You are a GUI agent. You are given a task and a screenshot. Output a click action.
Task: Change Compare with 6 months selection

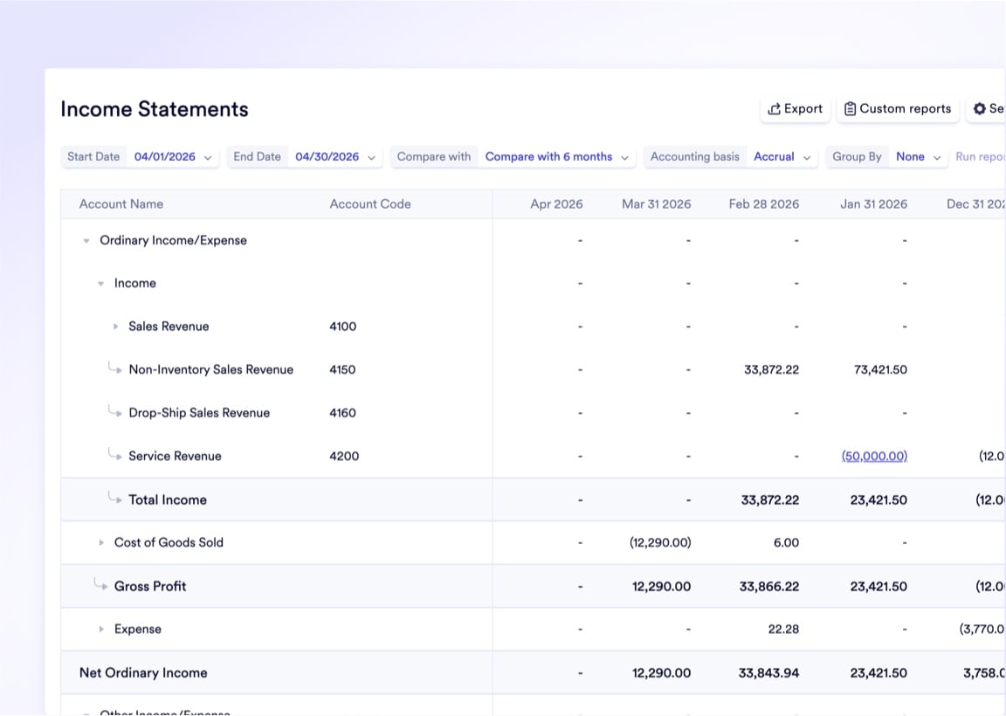(x=557, y=157)
